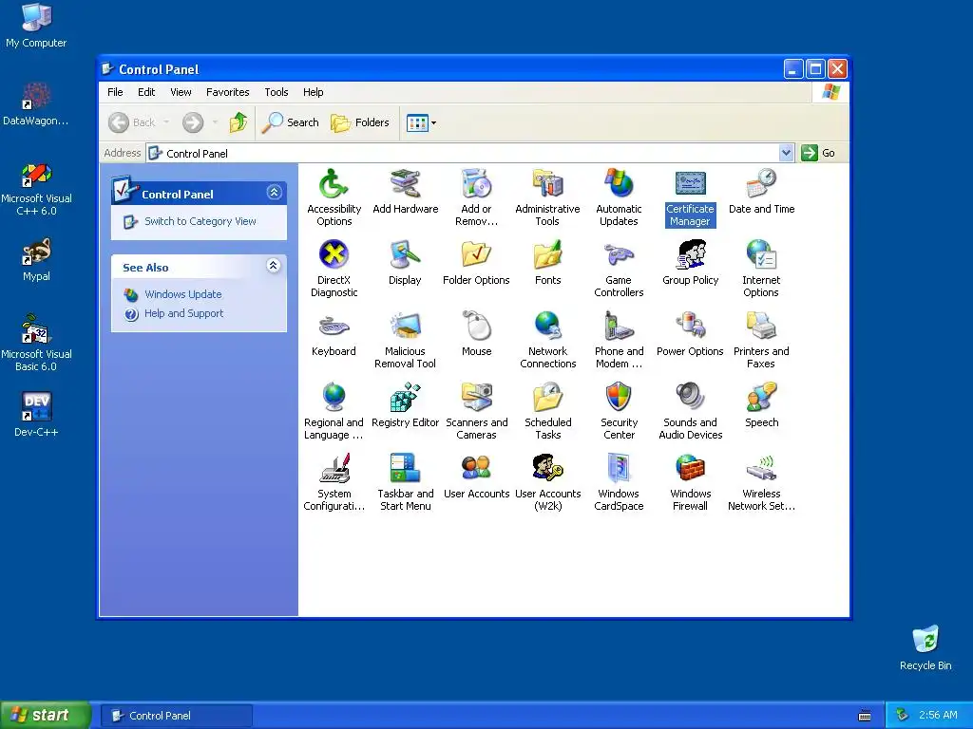The image size is (973, 729).
Task: Toggle the Folders toolbar button
Action: 360,122
